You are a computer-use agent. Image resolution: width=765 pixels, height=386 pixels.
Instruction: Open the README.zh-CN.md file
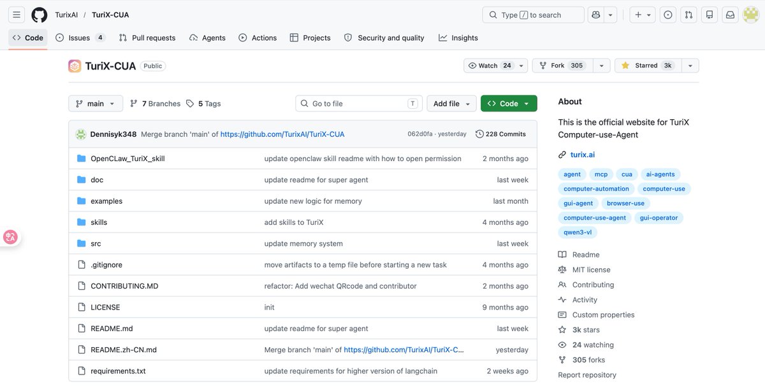(x=124, y=350)
